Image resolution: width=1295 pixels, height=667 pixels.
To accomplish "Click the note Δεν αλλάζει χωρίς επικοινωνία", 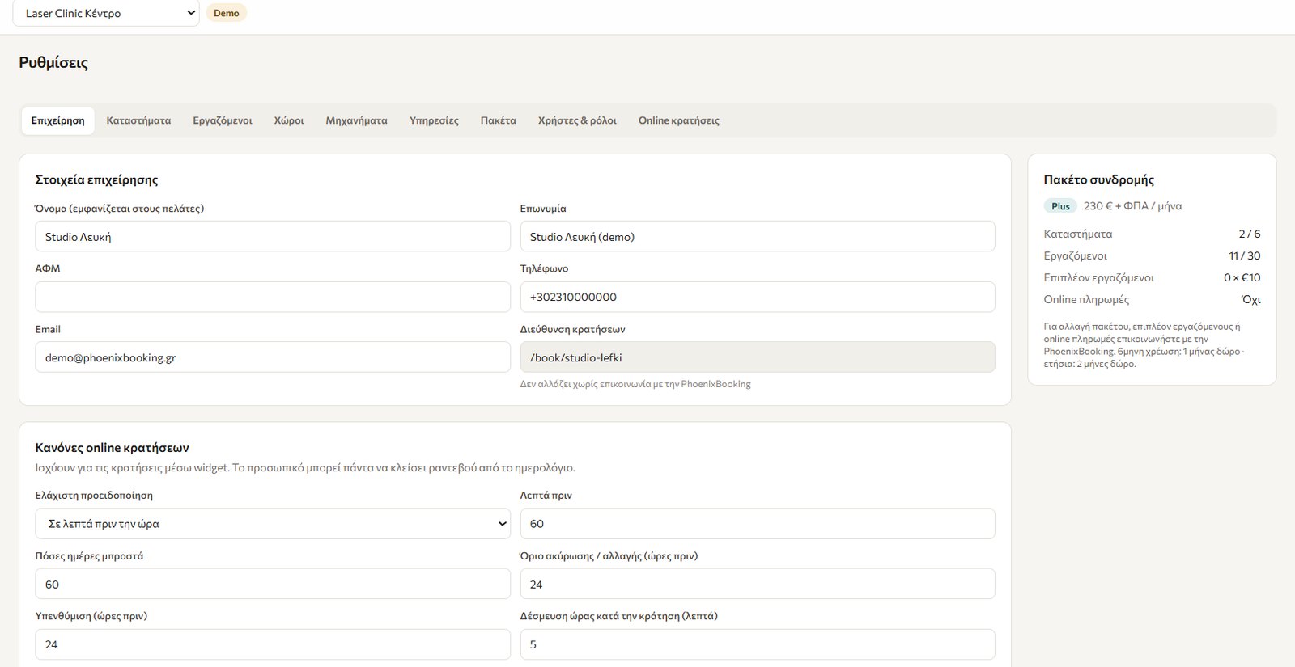I will [x=635, y=384].
